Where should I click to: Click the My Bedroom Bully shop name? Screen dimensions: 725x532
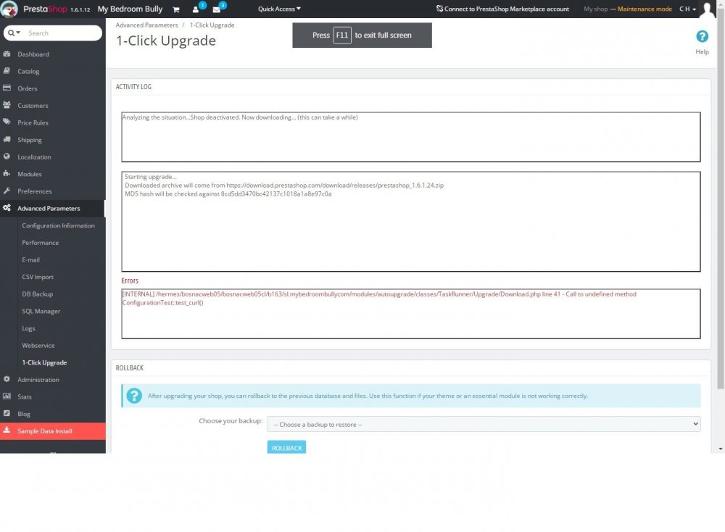tap(130, 9)
